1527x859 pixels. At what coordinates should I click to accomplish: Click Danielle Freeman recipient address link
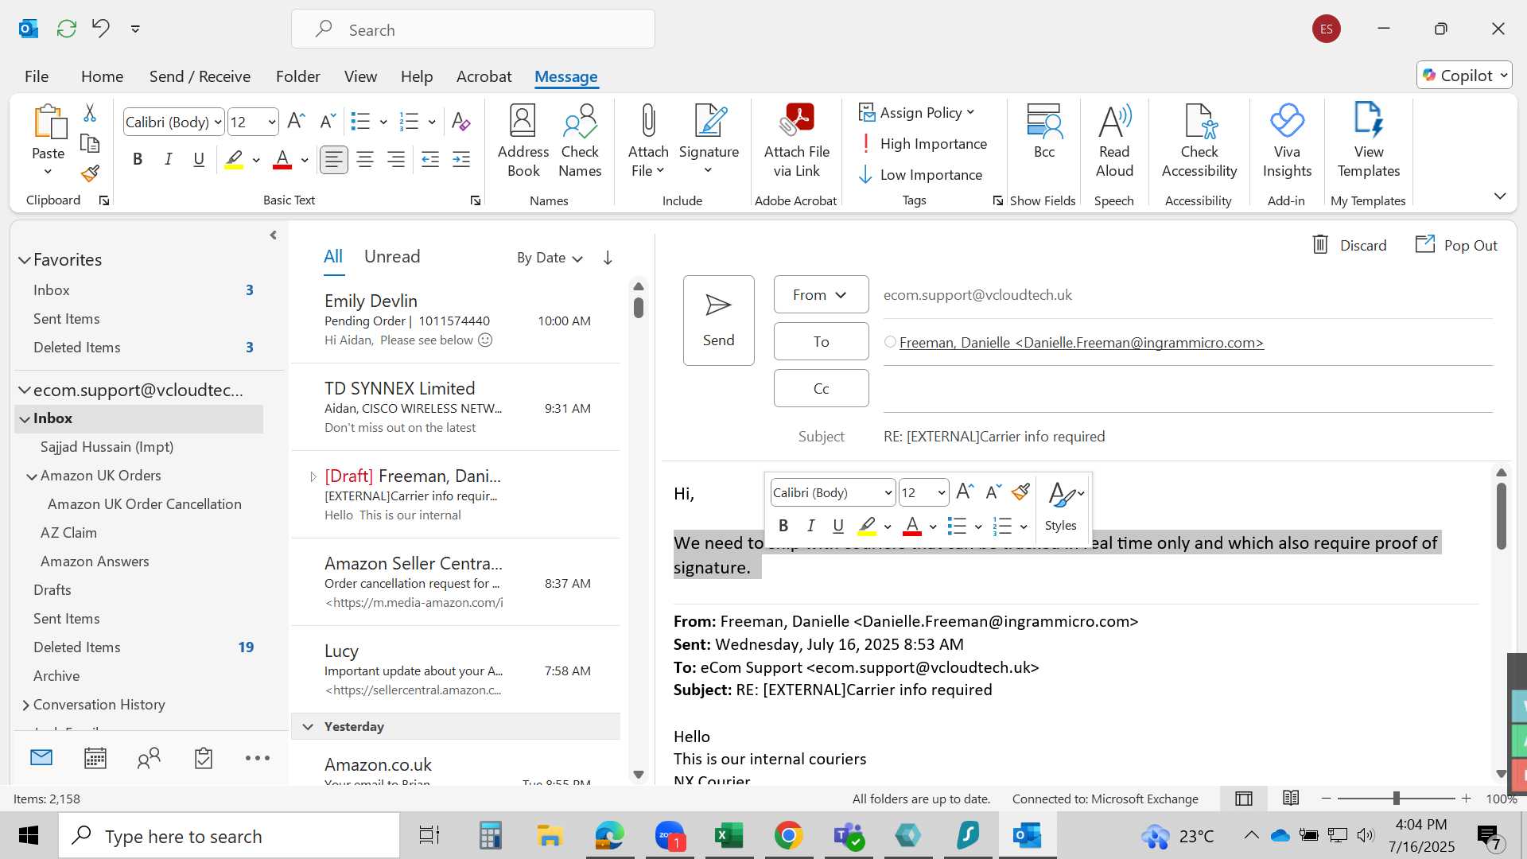point(1081,343)
